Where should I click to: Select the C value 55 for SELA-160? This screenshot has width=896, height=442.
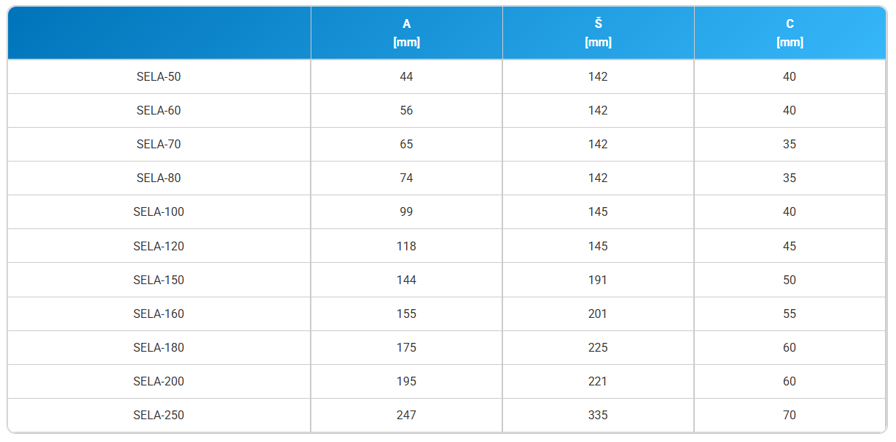(790, 314)
